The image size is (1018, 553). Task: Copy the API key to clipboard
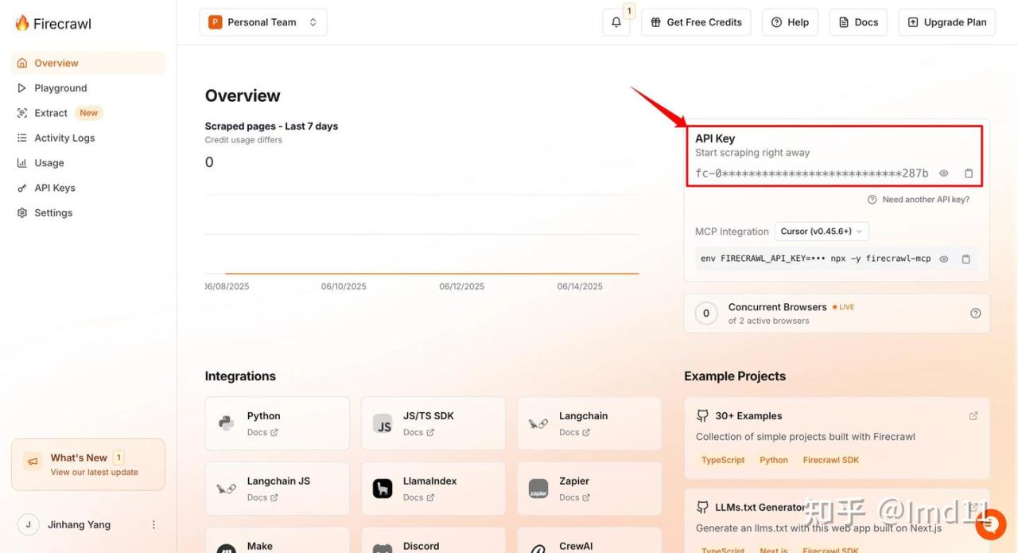pyautogui.click(x=968, y=173)
